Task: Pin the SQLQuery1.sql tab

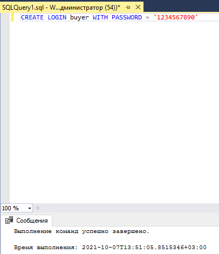Action: (128, 8)
